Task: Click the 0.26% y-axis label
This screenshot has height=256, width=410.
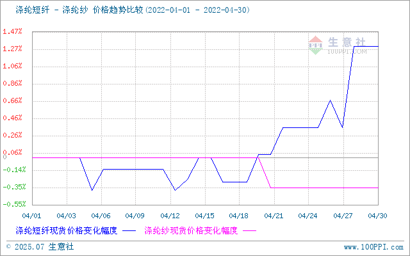Action: coord(12,135)
